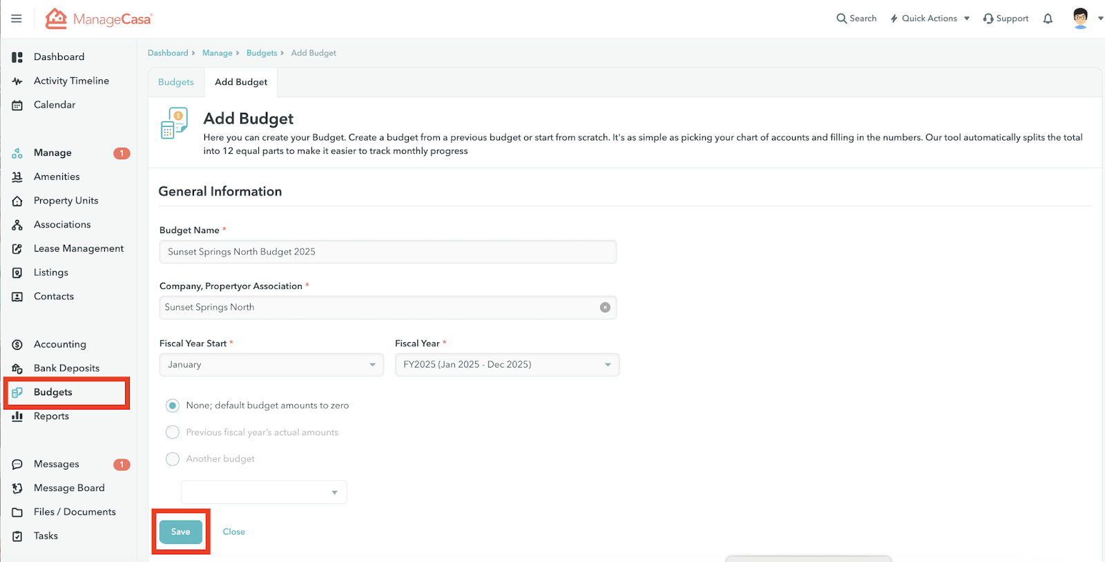1105x562 pixels.
Task: Open Reports bar chart icon
Action: tap(17, 417)
